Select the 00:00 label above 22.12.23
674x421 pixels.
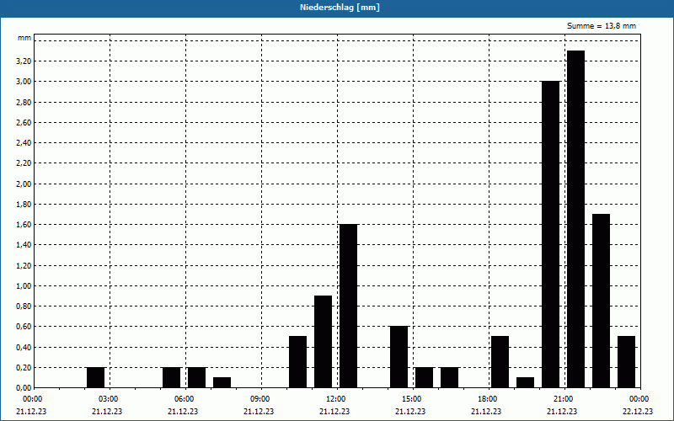(639, 399)
